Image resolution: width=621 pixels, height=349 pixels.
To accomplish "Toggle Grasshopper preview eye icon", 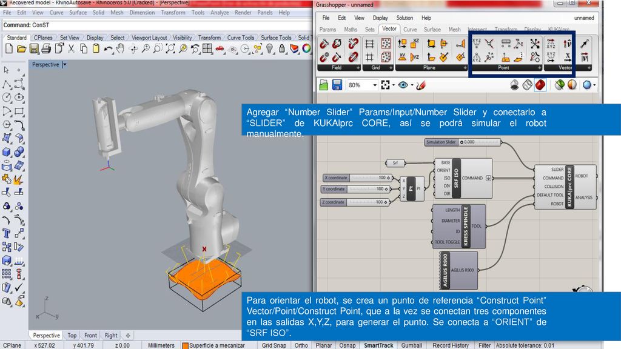I will tap(403, 85).
